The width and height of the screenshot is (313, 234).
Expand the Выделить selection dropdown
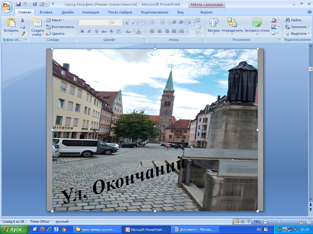tap(298, 34)
